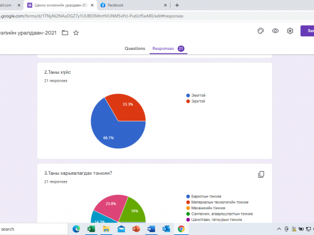This screenshot has height=235, width=314.
Task: Copy chart for question 3
Action: (x=261, y=174)
